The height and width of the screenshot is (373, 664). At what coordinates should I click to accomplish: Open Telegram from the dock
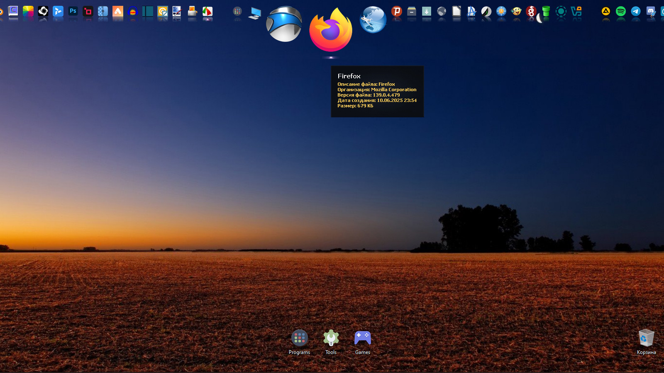tap(636, 11)
